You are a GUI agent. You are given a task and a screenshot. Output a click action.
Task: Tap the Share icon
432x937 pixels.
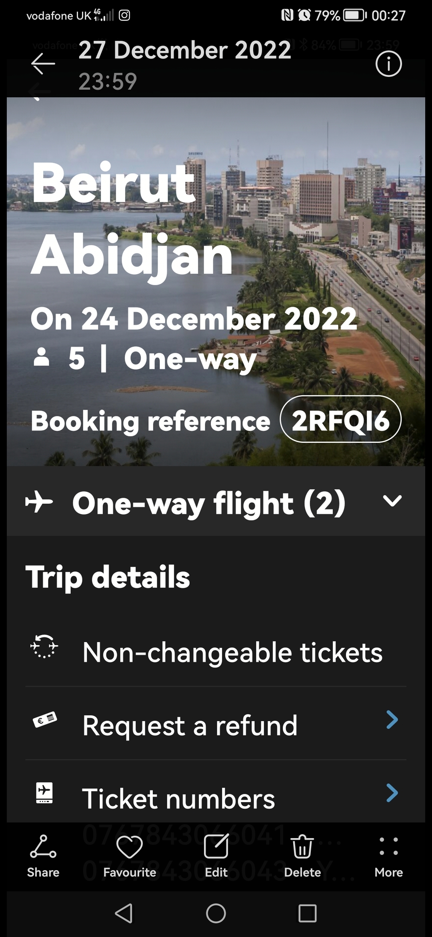[43, 852]
